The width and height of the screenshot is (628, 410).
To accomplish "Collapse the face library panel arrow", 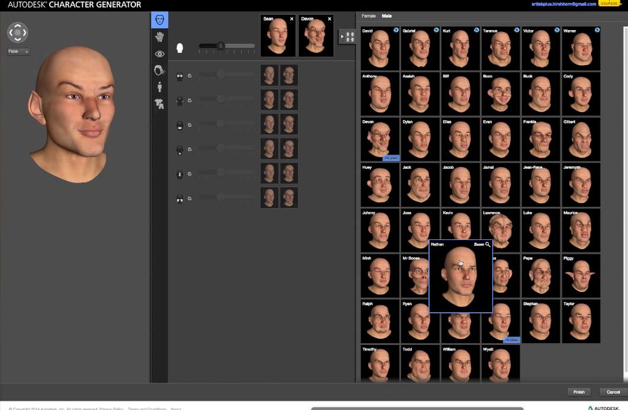I will pos(342,37).
